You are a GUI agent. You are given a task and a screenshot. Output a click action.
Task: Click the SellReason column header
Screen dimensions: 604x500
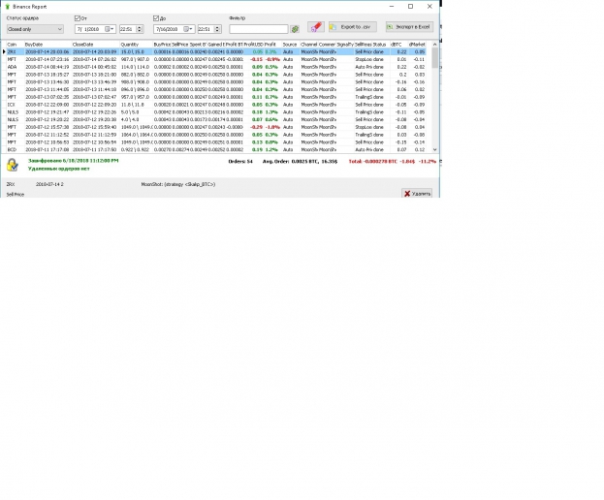point(364,45)
